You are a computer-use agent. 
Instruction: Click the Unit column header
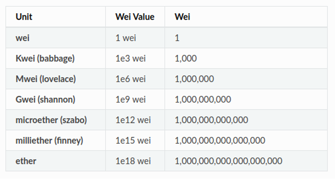24,17
